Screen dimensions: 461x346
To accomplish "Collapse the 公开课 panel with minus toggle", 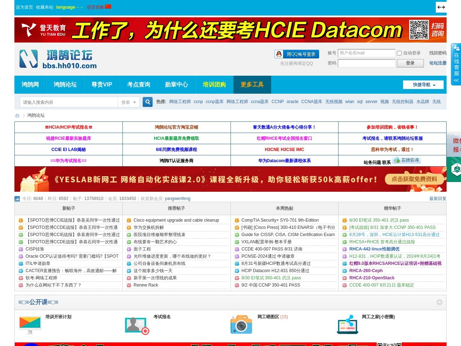I will pyautogui.click(x=439, y=302).
